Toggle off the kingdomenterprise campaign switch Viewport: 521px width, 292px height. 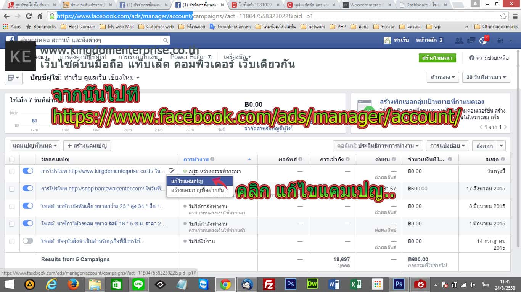(28, 171)
